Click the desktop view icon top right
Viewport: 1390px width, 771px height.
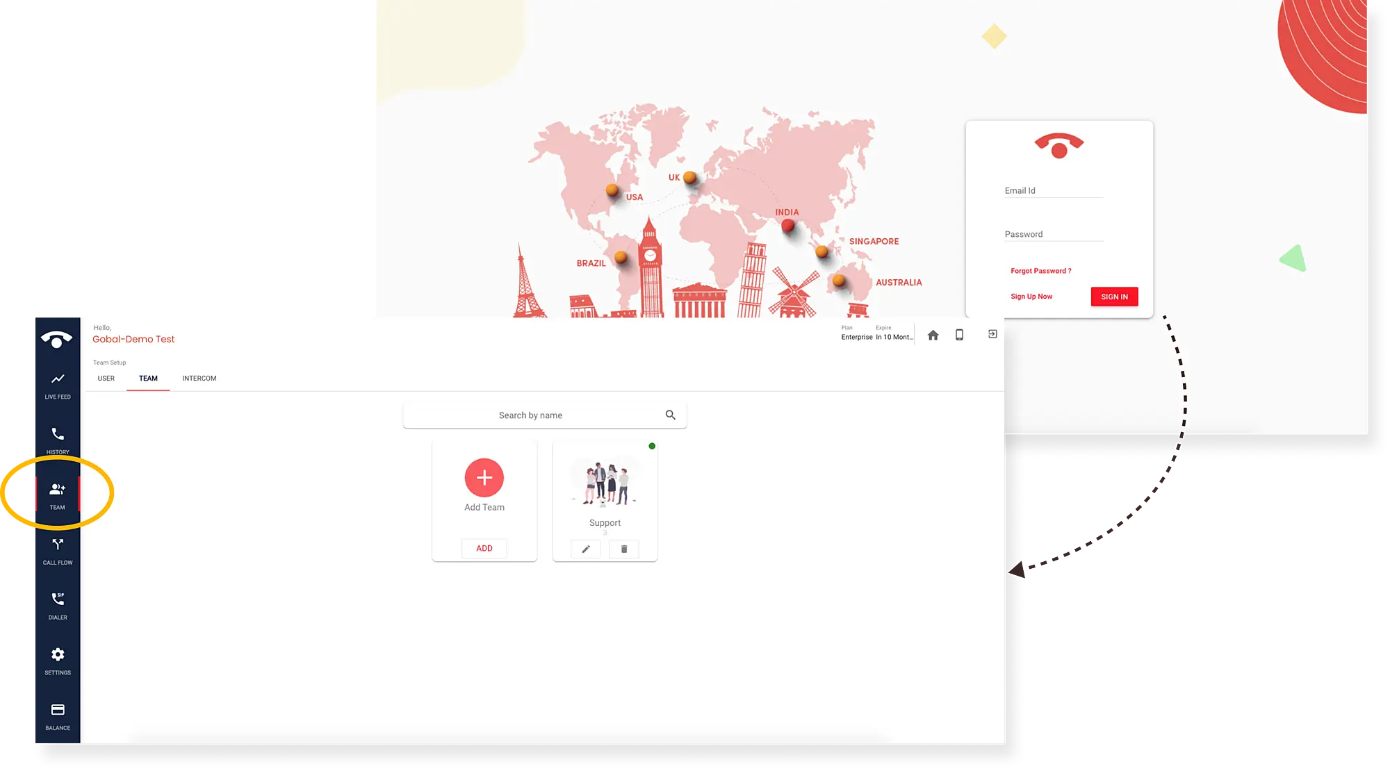pos(934,334)
